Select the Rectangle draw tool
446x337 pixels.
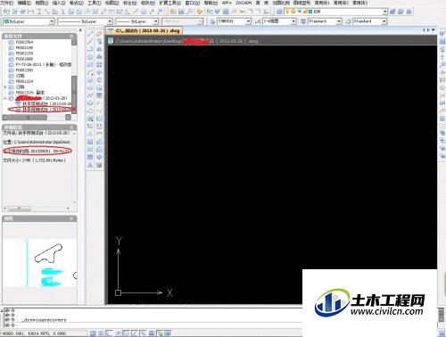click(90, 64)
